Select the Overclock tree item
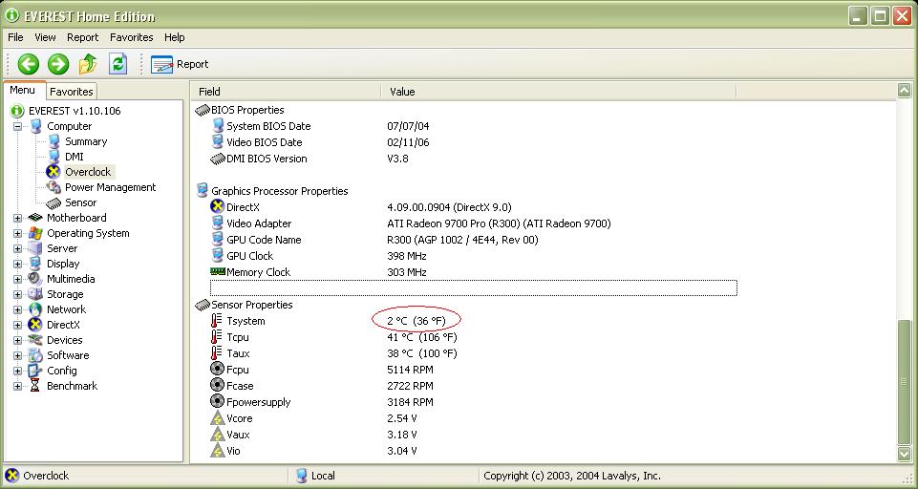This screenshot has height=489, width=918. (88, 172)
